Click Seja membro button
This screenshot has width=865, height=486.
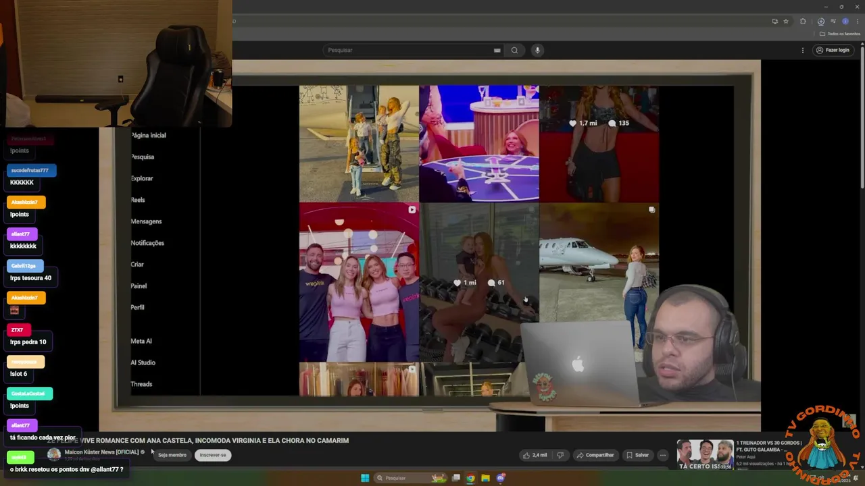tap(172, 455)
